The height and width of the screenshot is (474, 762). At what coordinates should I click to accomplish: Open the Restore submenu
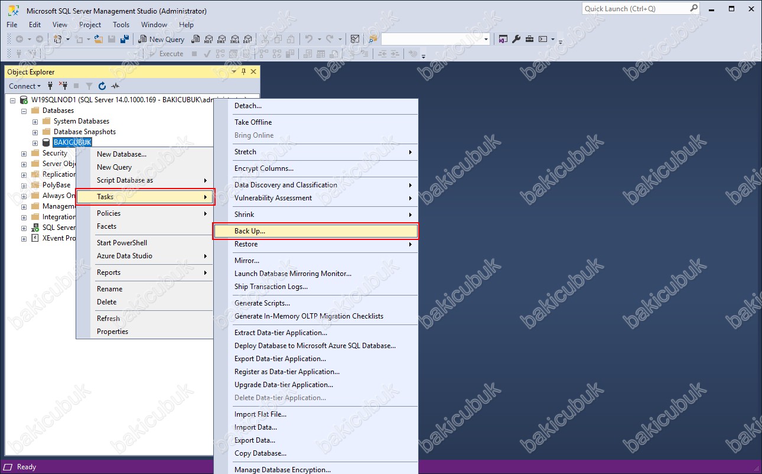click(315, 244)
